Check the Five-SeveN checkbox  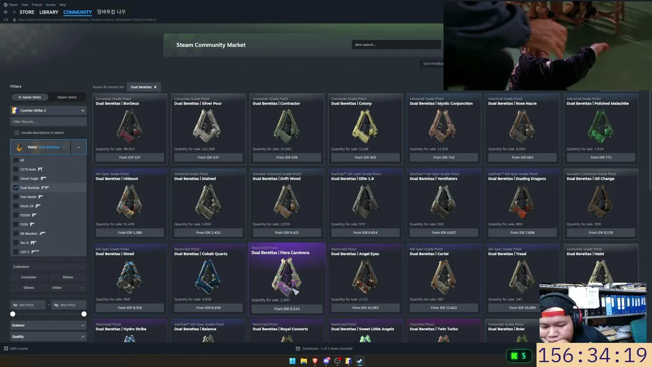(16, 197)
